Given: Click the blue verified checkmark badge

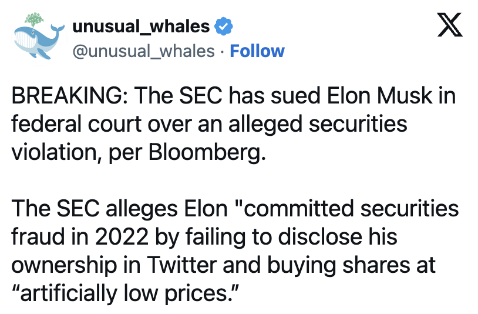Looking at the screenshot, I should coord(224,26).
